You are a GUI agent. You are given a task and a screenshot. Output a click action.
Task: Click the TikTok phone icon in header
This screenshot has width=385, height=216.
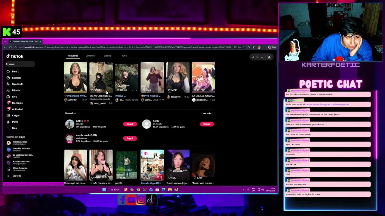pyautogui.click(x=257, y=57)
